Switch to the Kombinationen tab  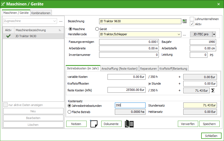[41, 13]
